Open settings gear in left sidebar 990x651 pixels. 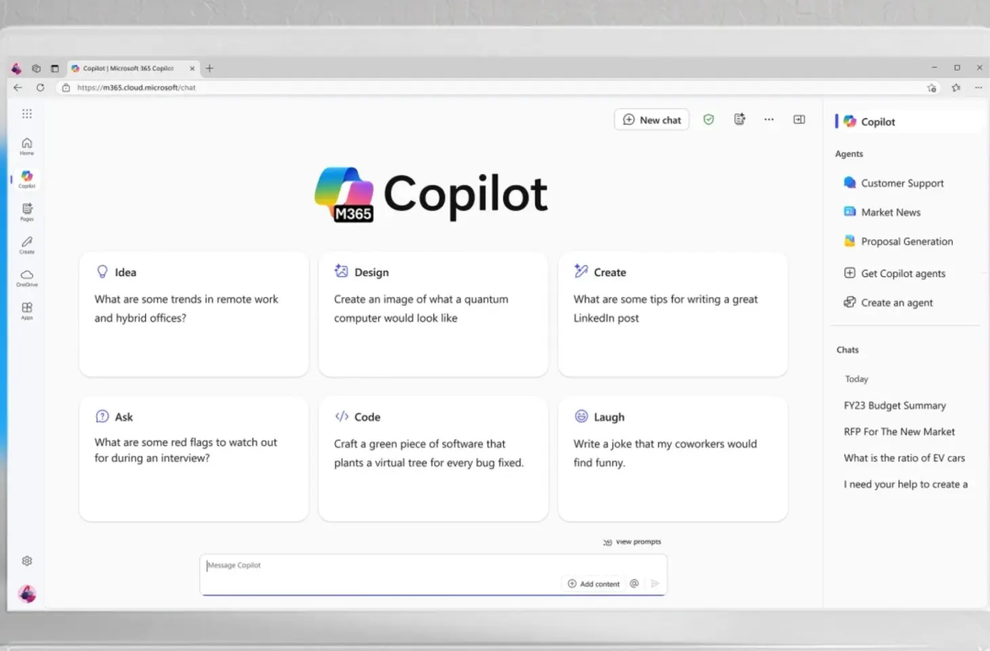tap(26, 561)
